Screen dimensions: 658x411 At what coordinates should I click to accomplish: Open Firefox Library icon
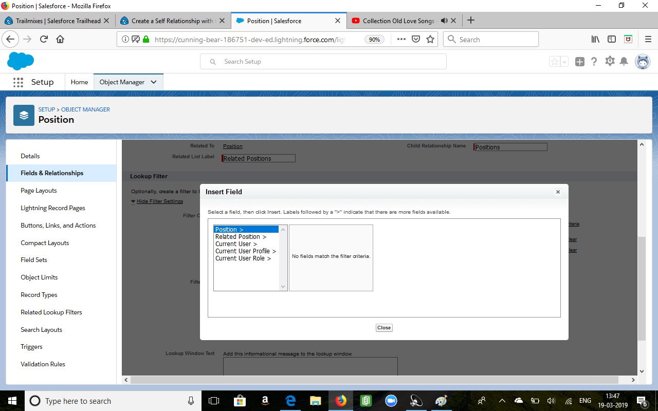coord(596,39)
